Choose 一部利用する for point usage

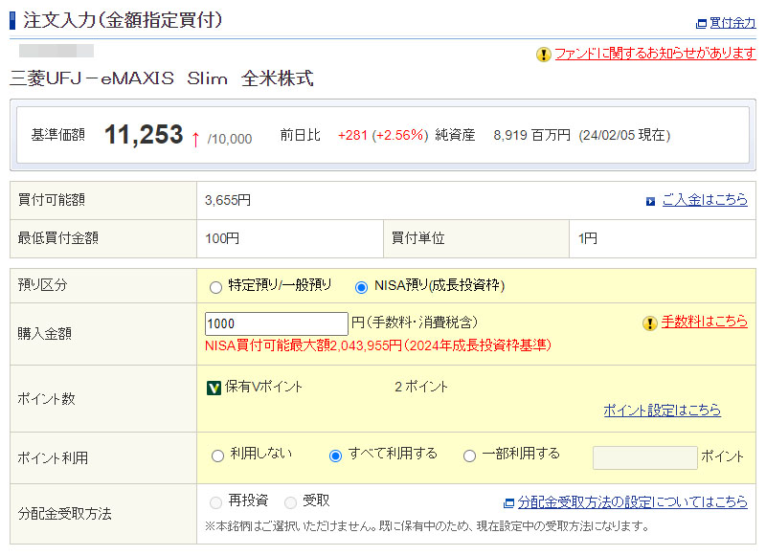click(469, 456)
